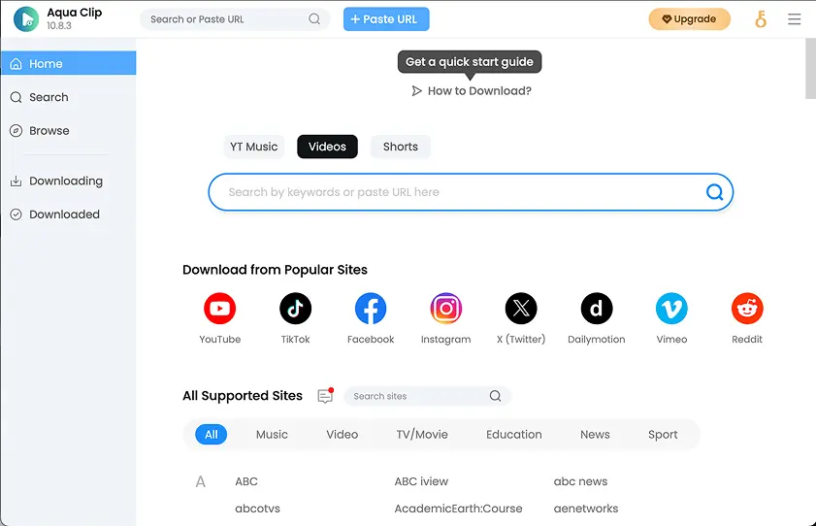
Task: Open the How to Download? guide link
Action: [x=472, y=91]
